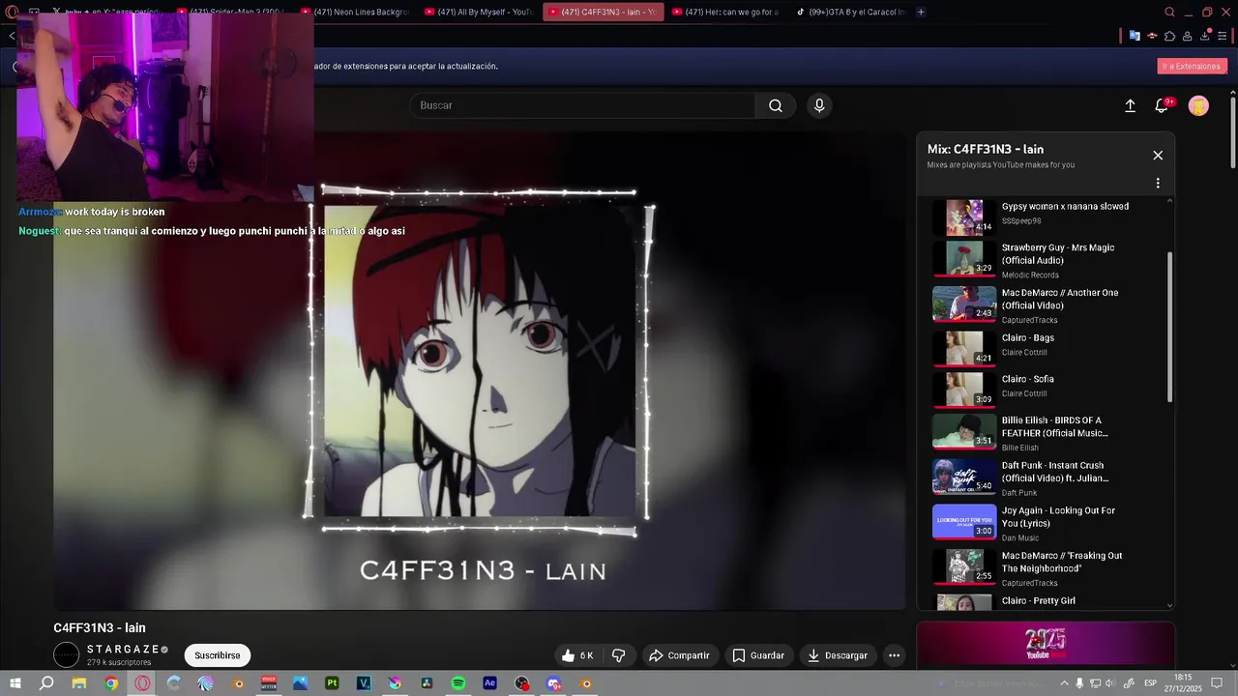Open browser profile account icon
Viewport: 1238px width, 696px height.
coord(1189,36)
